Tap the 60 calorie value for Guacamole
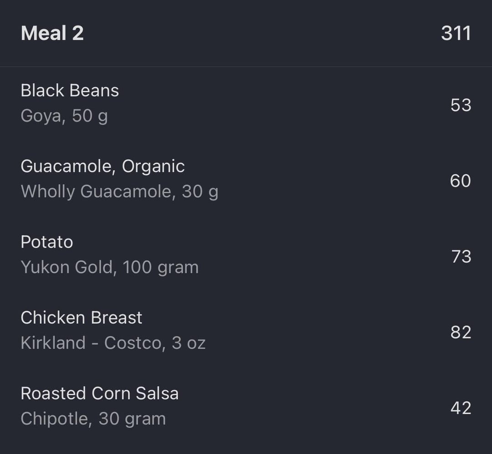Viewport: 492px width, 454px height. (461, 181)
